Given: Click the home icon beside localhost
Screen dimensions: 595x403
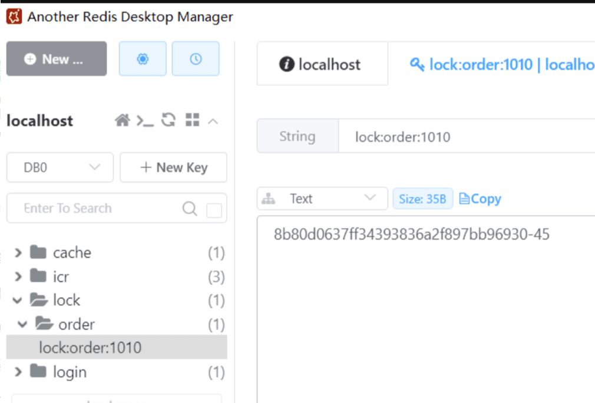Looking at the screenshot, I should 122,121.
